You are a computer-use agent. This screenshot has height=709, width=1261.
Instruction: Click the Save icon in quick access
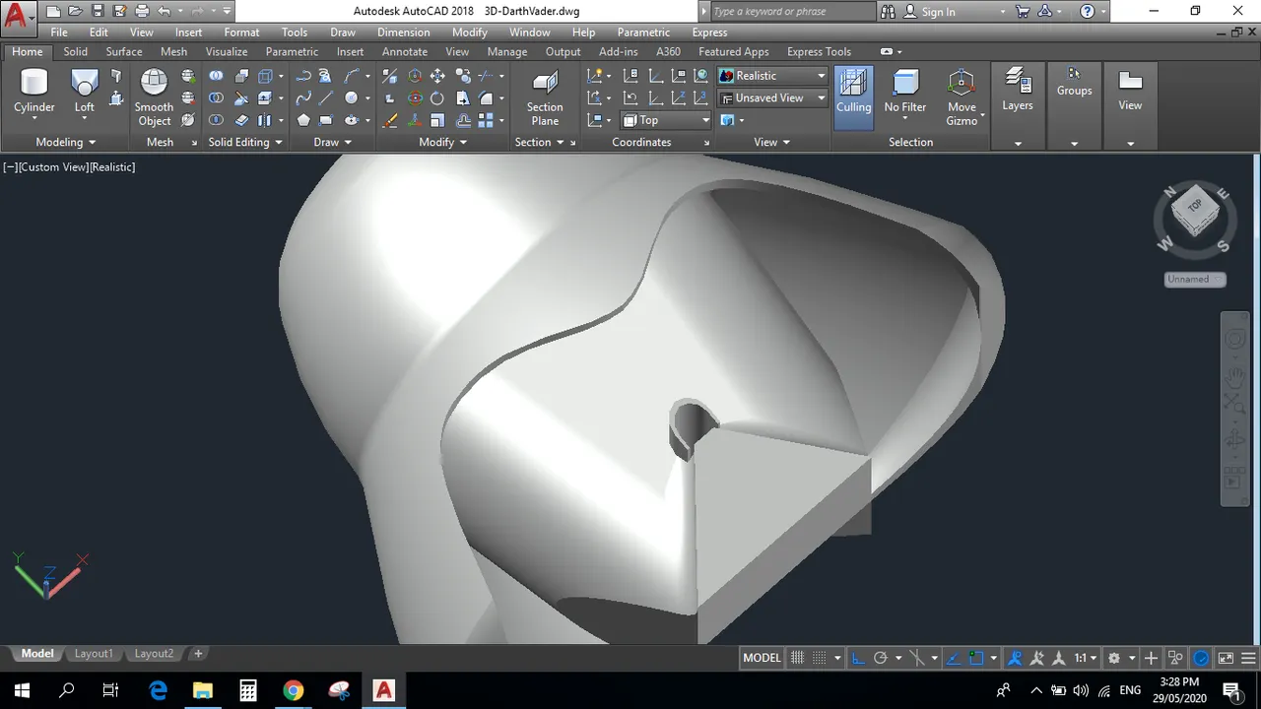click(x=98, y=12)
